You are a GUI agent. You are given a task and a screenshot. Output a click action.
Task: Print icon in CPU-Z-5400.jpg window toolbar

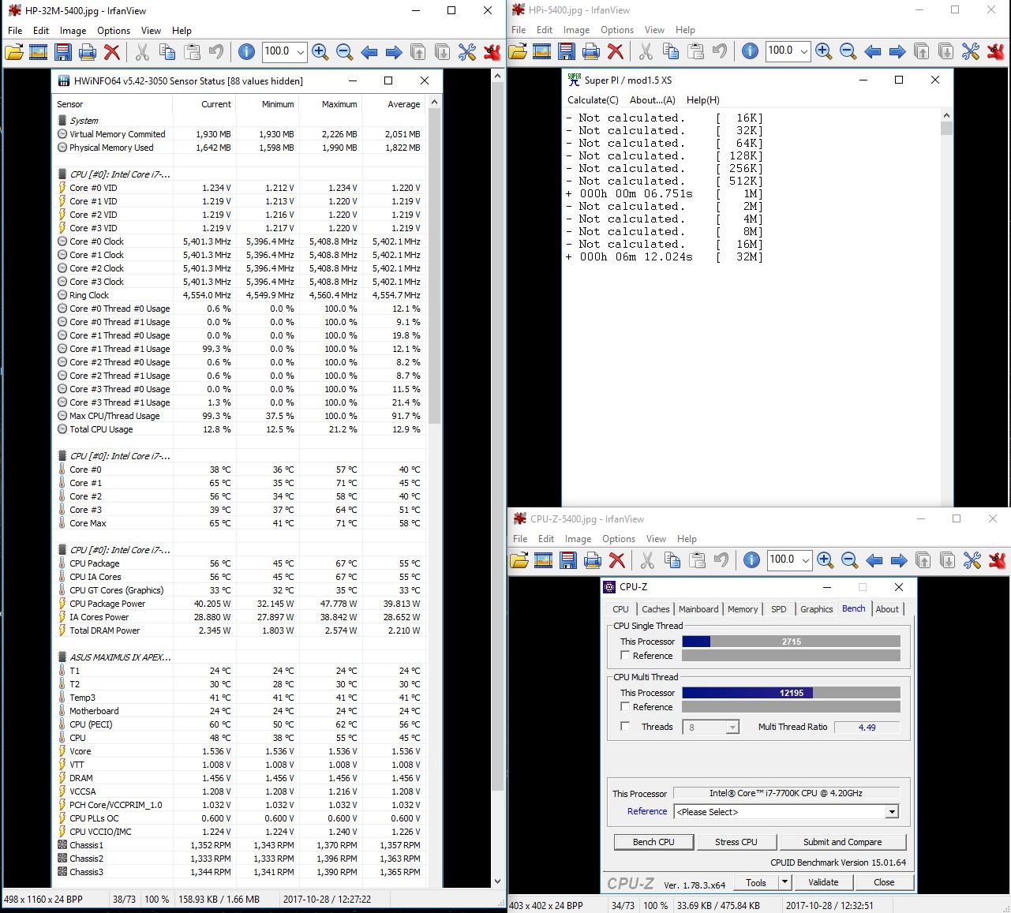pyautogui.click(x=593, y=560)
